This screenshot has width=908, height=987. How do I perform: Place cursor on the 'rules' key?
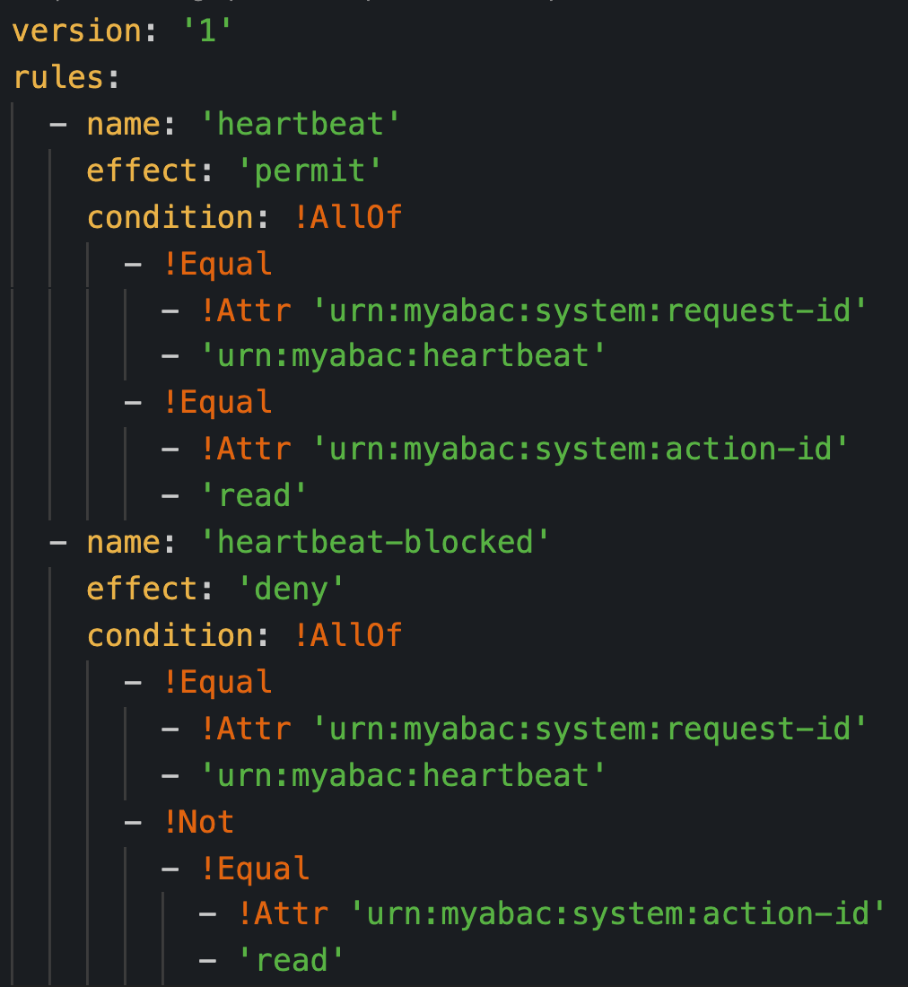coord(58,77)
